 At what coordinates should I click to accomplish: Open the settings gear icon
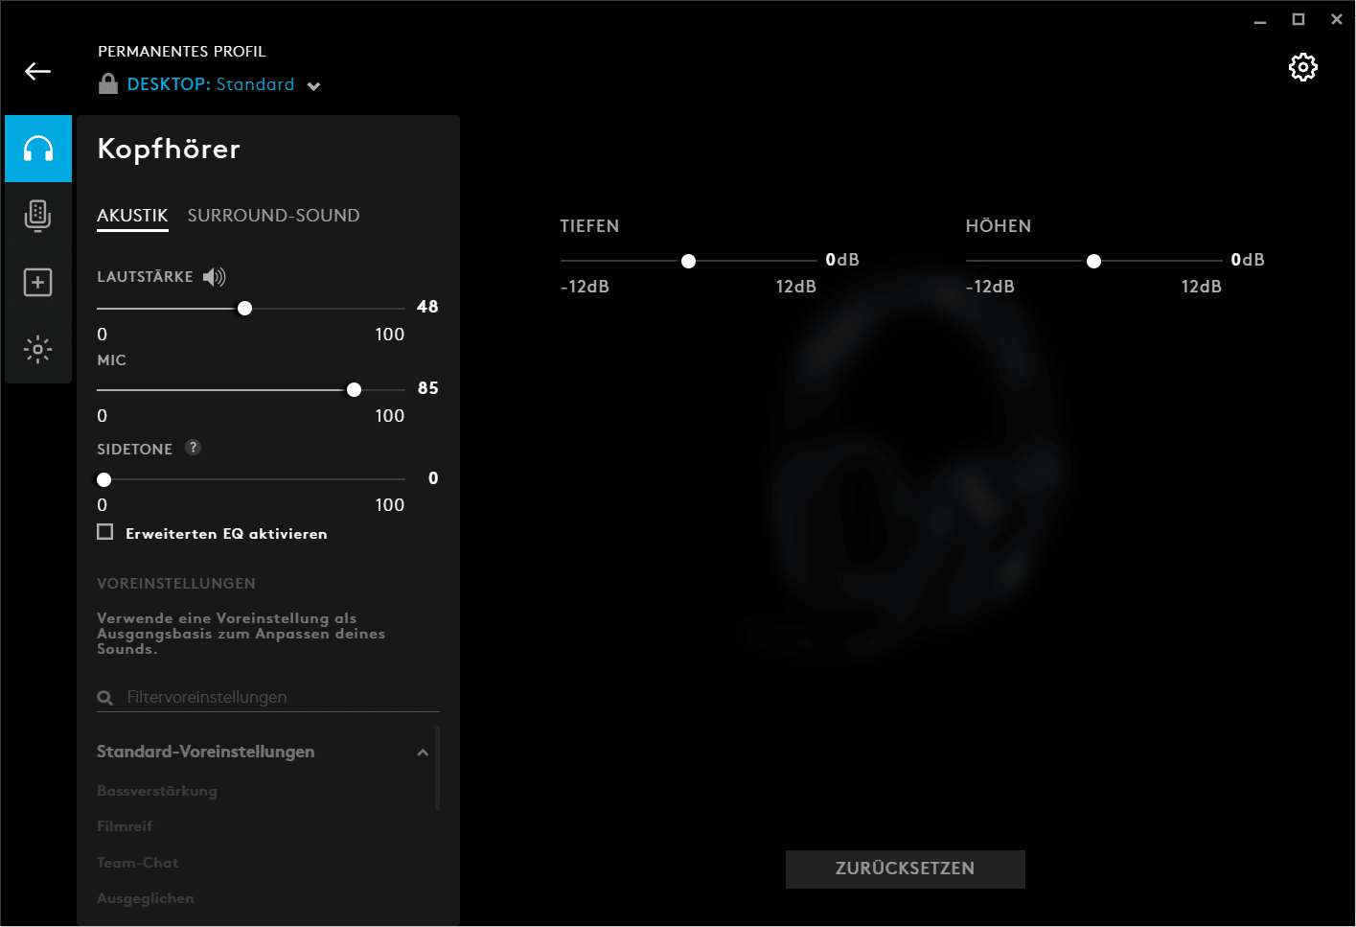1302,67
